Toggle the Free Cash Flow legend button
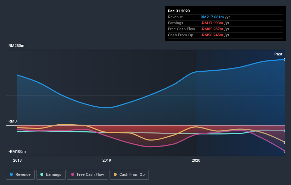 (x=88, y=175)
